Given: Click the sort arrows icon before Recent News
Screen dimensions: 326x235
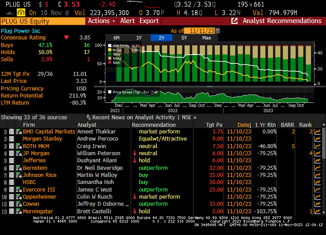Looking at the screenshot, I should (x=89, y=117).
